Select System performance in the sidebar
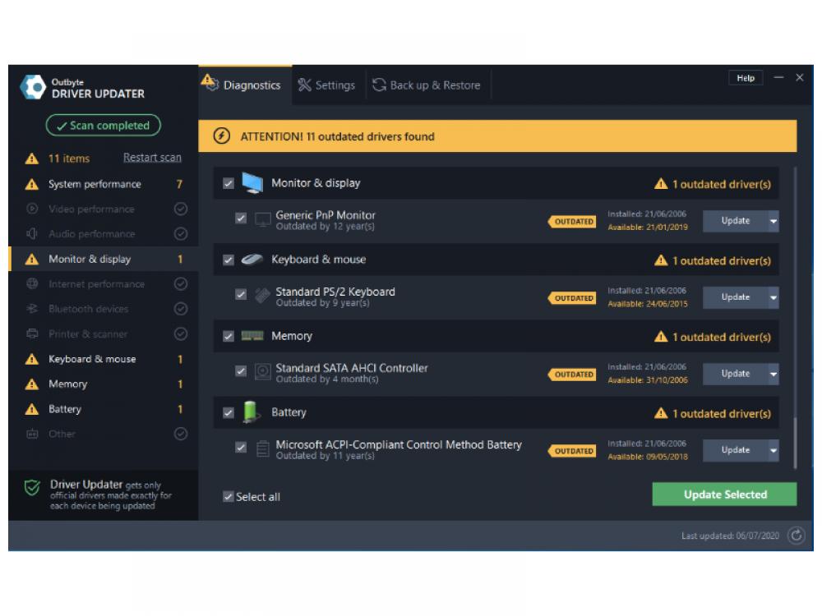This screenshot has width=822, height=616. [x=95, y=184]
